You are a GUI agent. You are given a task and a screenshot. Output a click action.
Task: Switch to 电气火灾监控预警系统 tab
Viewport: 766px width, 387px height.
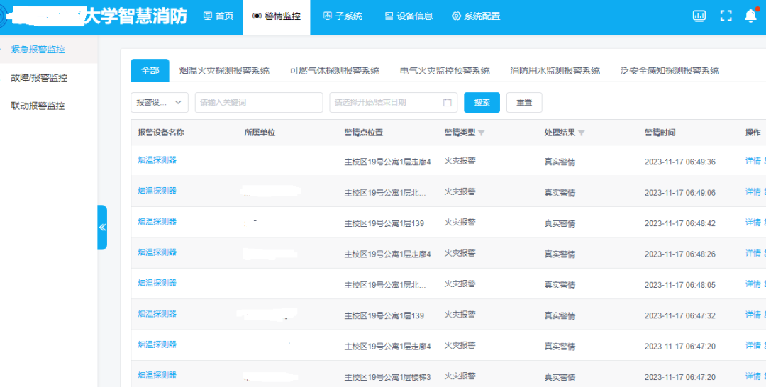(x=445, y=71)
